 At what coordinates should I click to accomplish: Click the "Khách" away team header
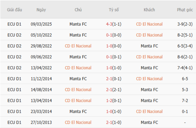[x=149, y=10]
